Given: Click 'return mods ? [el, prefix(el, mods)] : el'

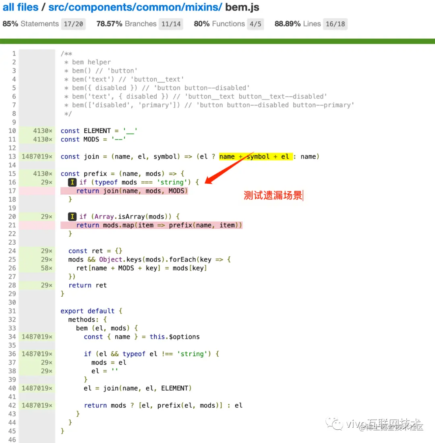Looking at the screenshot, I should [163, 406].
